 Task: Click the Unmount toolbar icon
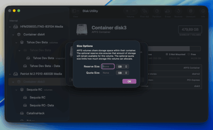click(191, 11)
